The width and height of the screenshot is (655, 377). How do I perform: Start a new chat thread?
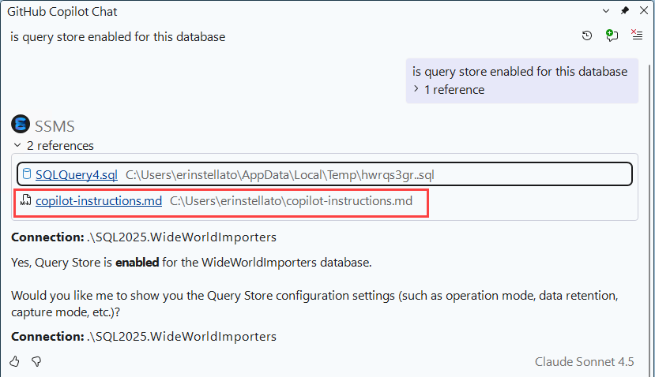[611, 35]
